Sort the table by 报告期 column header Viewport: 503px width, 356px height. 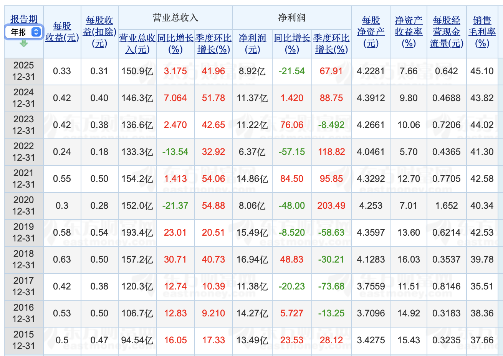23,19
